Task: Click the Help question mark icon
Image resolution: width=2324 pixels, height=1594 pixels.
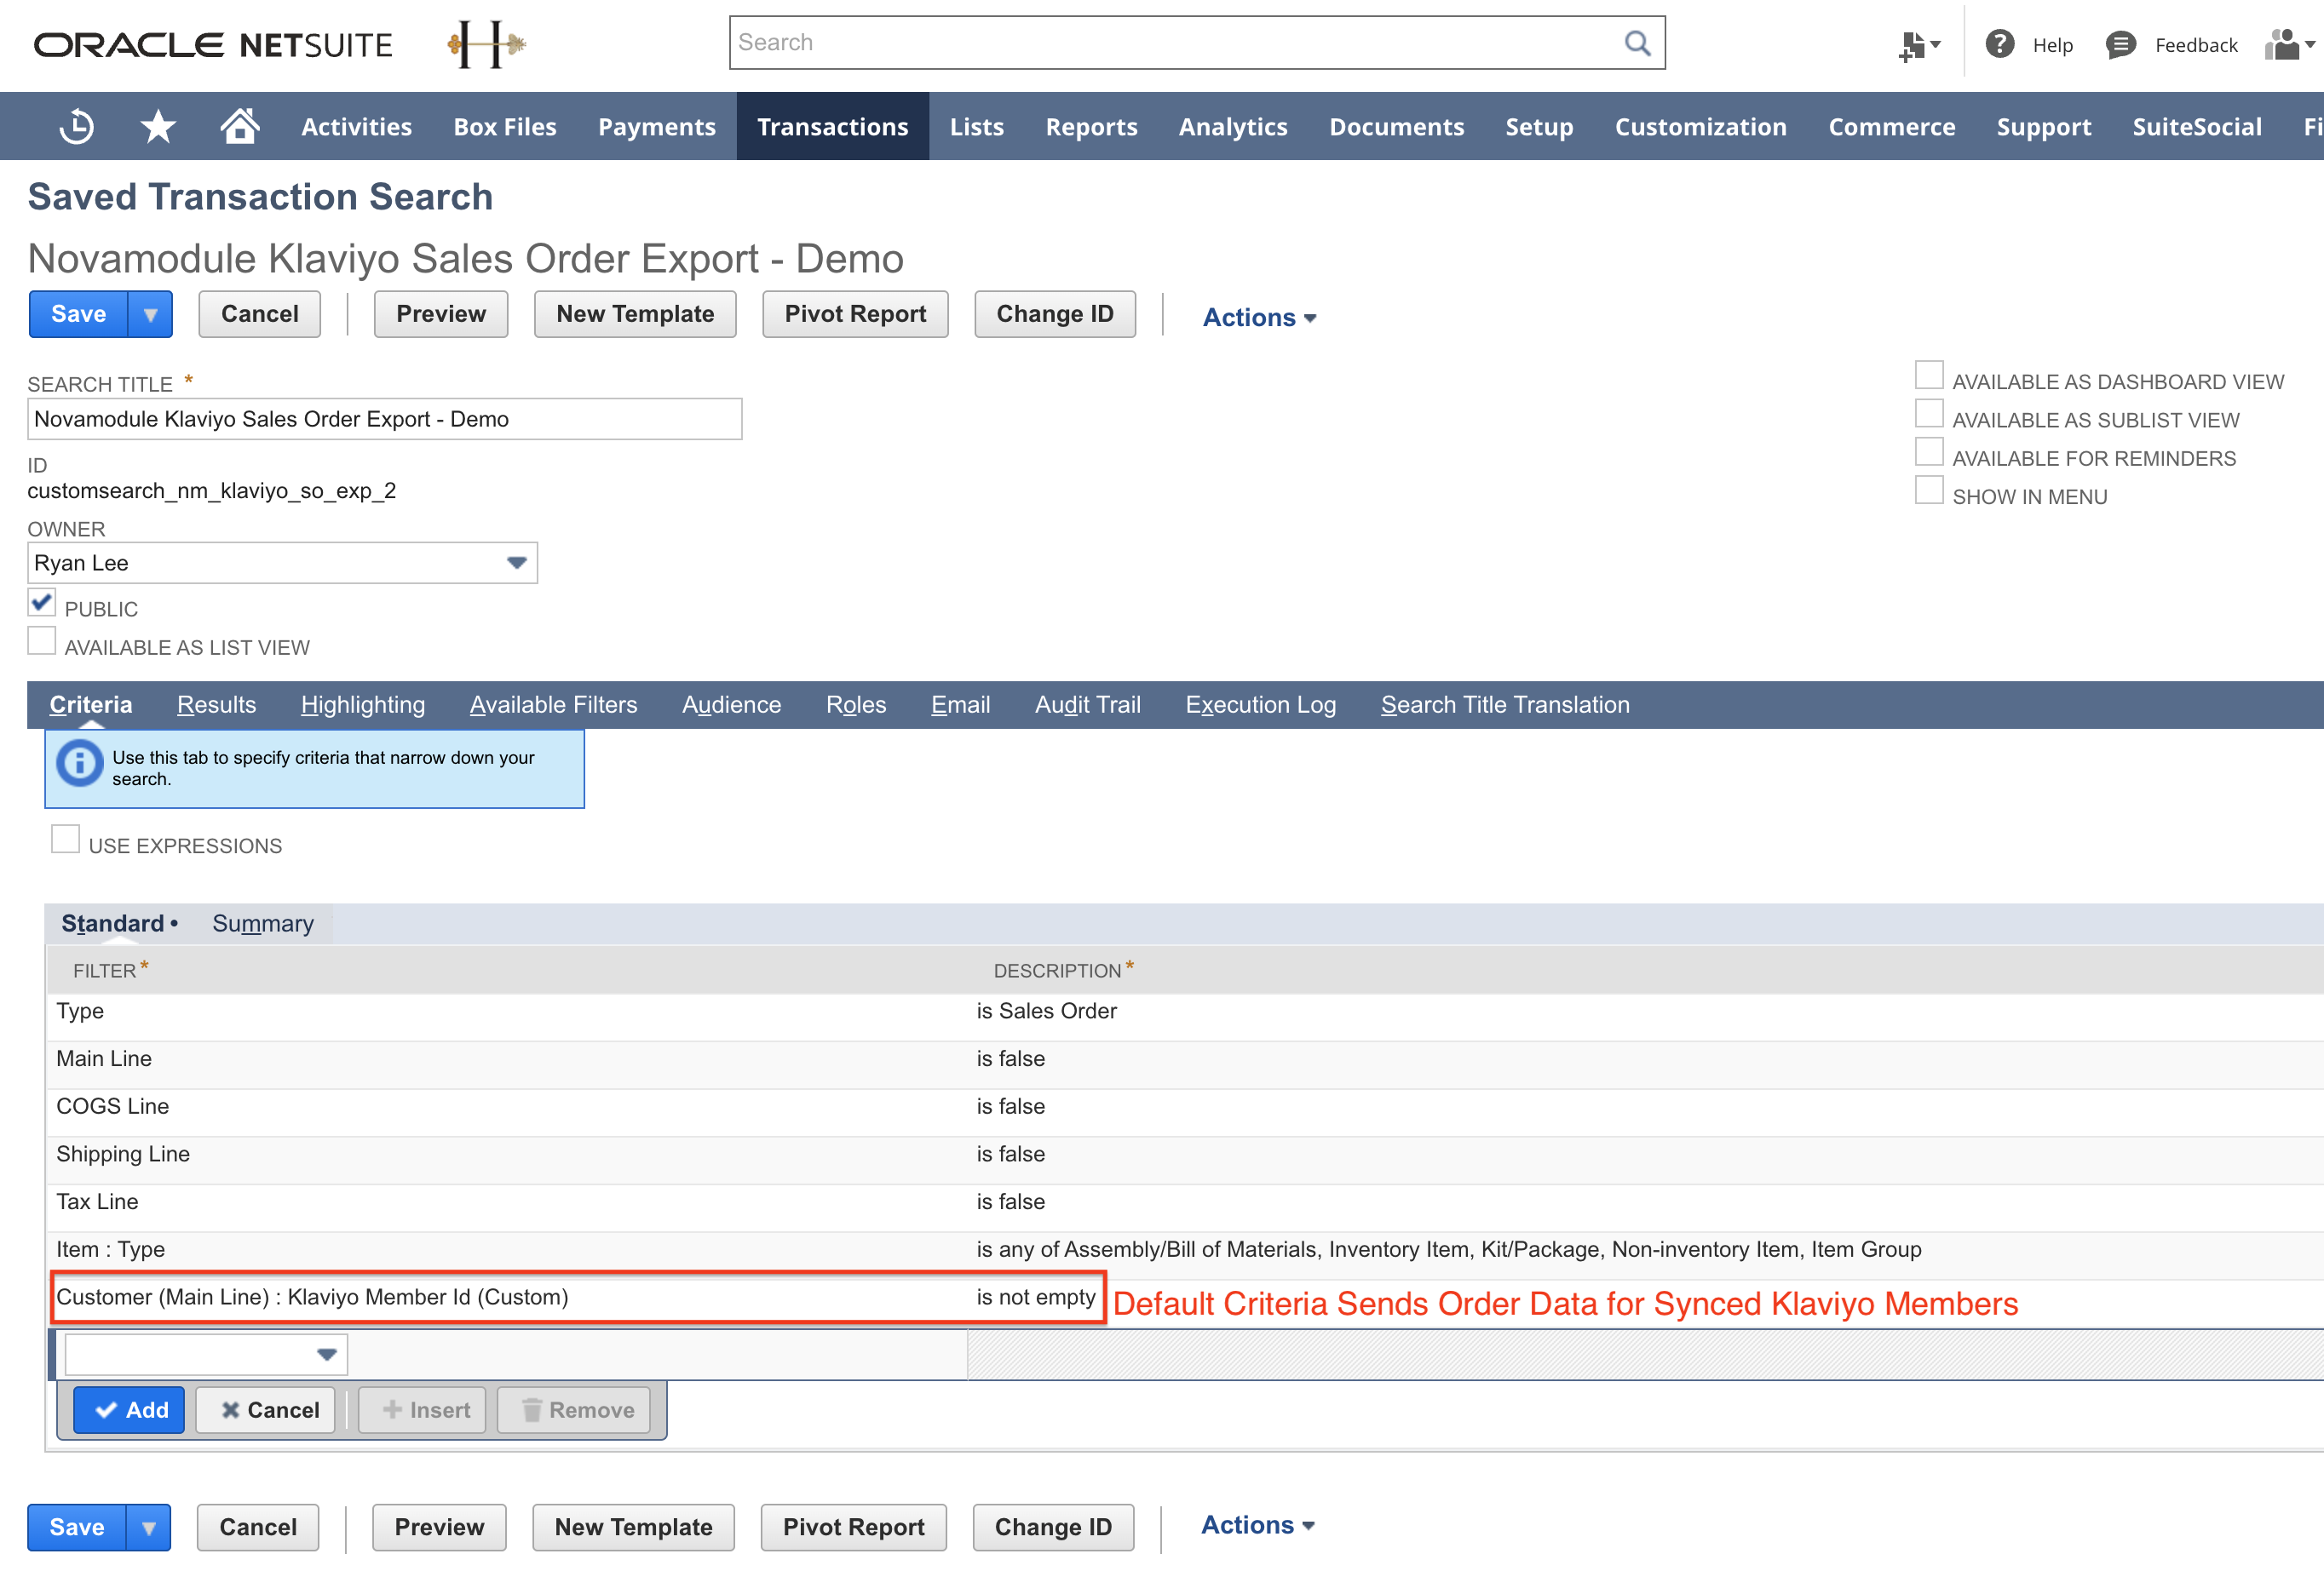Action: (x=1999, y=44)
